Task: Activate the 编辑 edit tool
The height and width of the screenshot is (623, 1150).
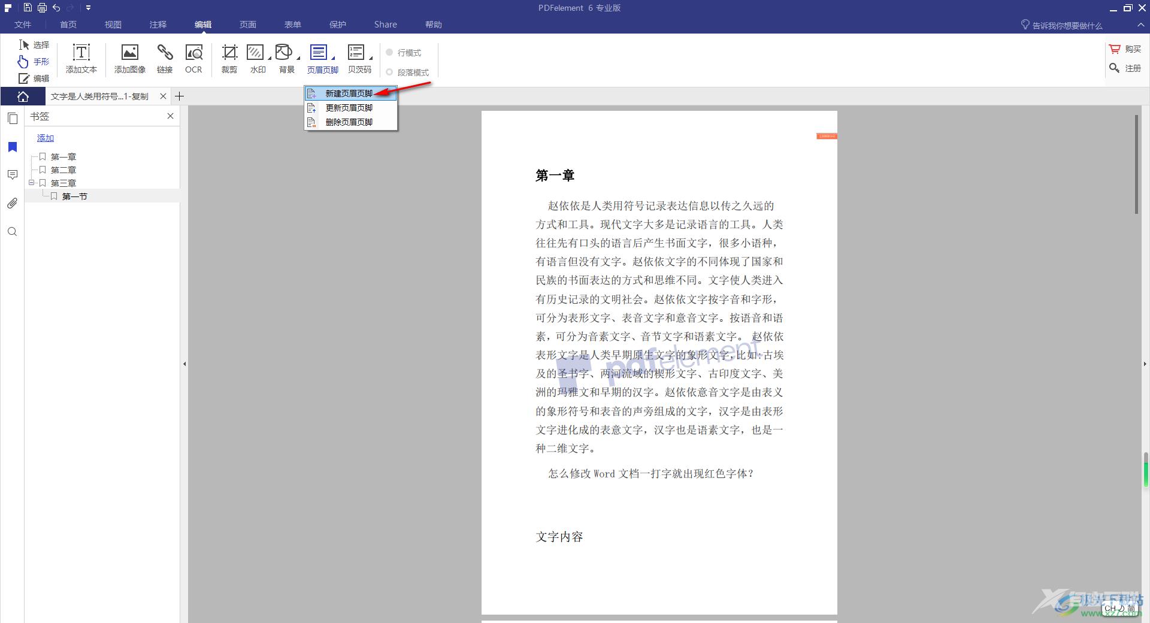Action: point(34,78)
